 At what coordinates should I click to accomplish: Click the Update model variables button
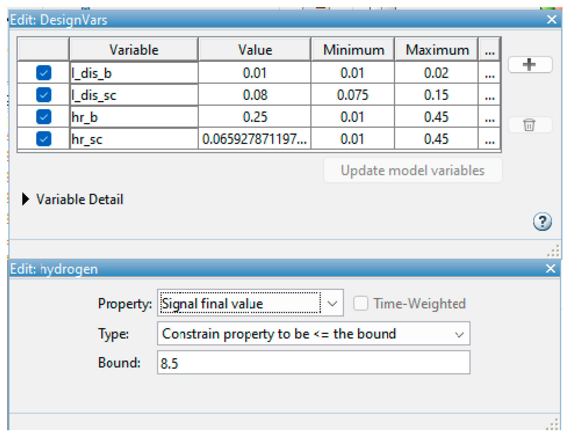[x=413, y=171]
